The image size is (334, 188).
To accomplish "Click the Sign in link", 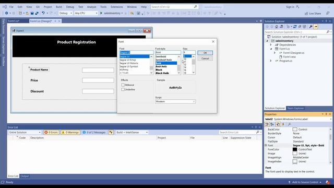I will [x=290, y=7].
